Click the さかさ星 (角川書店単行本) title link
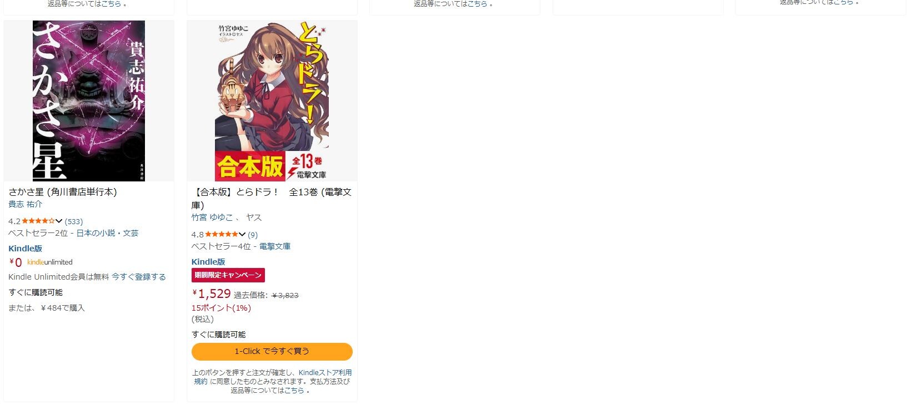This screenshot has width=907, height=405. (63, 192)
